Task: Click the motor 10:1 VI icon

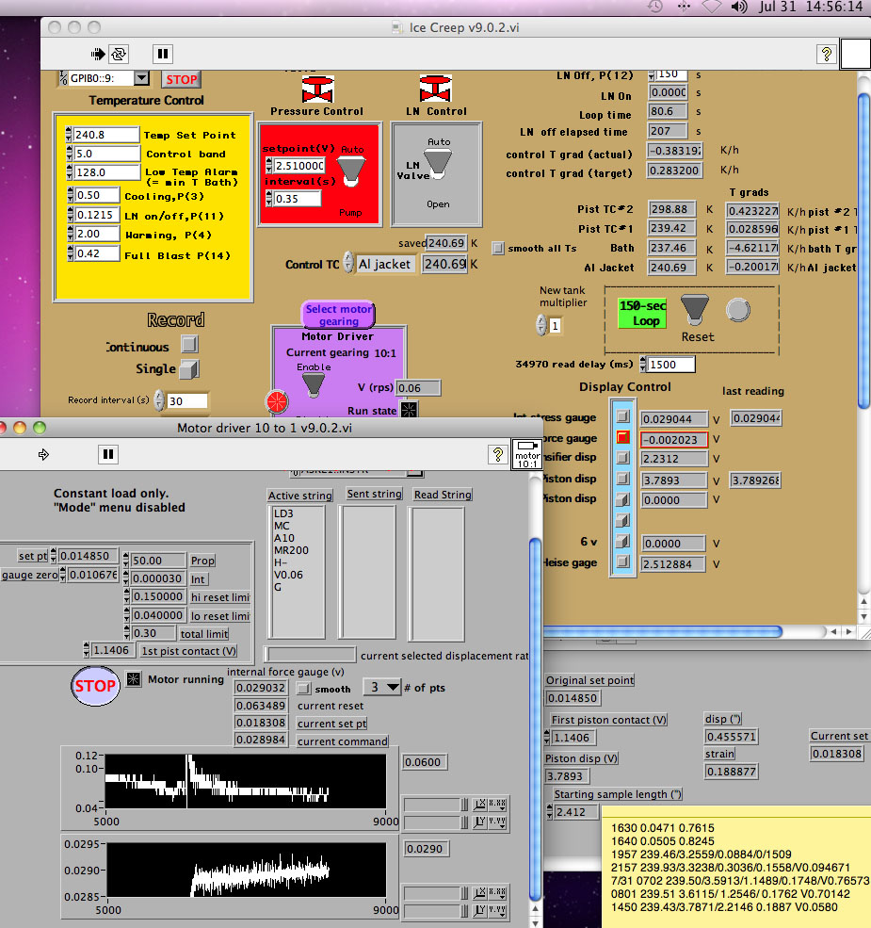Action: click(x=527, y=454)
